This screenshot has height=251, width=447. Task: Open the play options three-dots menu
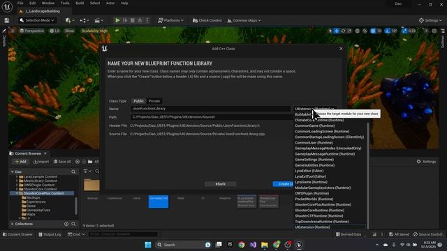147,20
